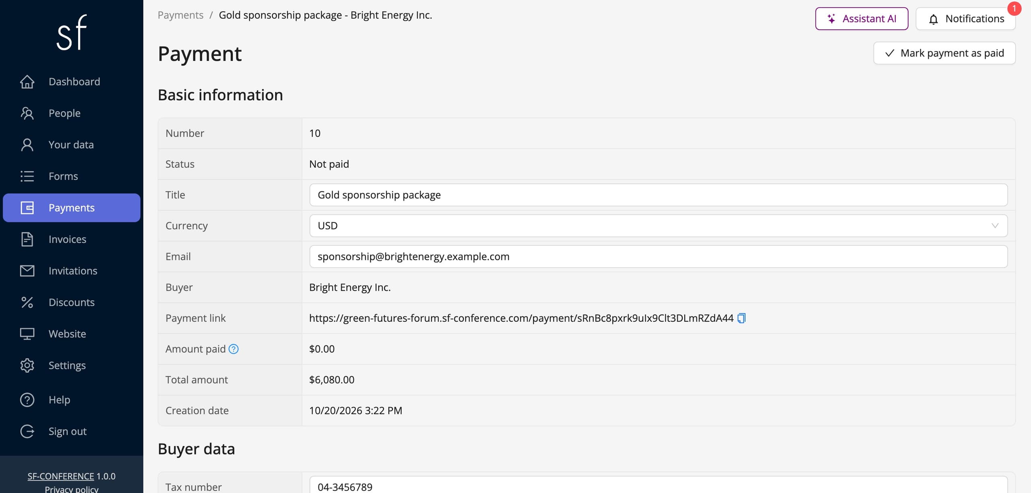Click the creation date 10/20/2026 3:22 PM
The height and width of the screenshot is (493, 1031).
[356, 410]
